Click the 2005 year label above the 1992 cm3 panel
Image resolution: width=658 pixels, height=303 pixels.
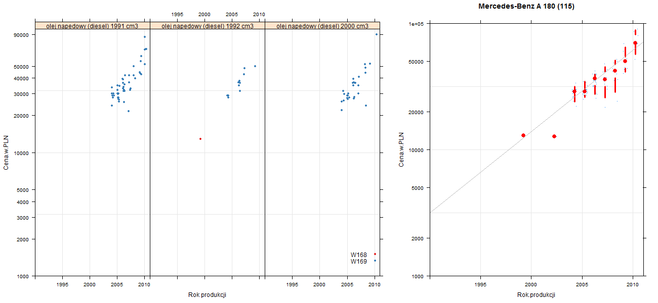(x=232, y=14)
